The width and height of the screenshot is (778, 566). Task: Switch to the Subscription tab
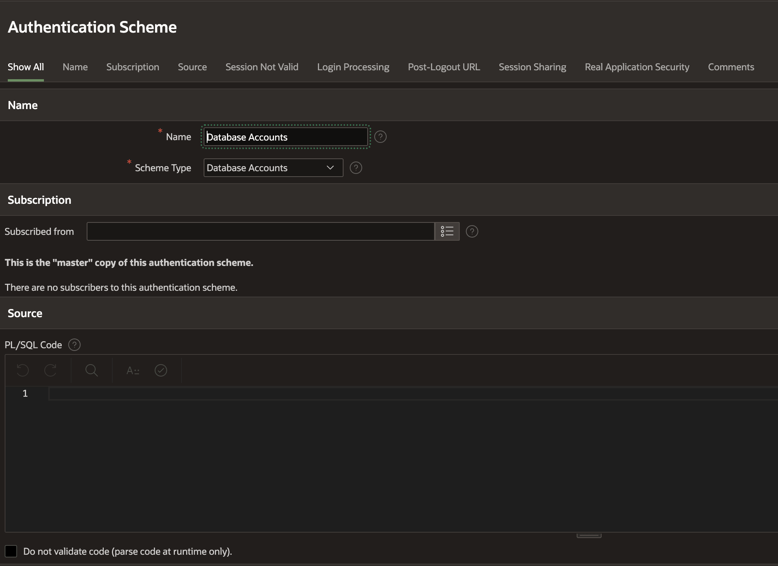click(133, 67)
